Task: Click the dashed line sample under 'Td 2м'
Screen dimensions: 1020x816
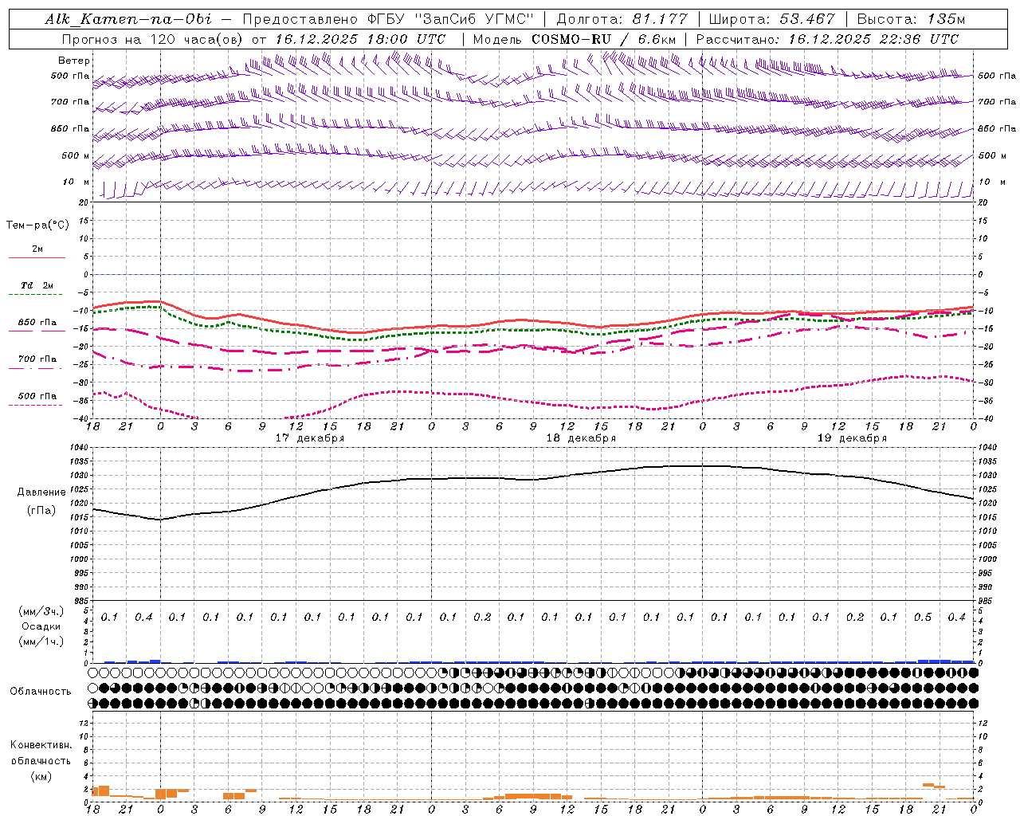Action: (37, 295)
